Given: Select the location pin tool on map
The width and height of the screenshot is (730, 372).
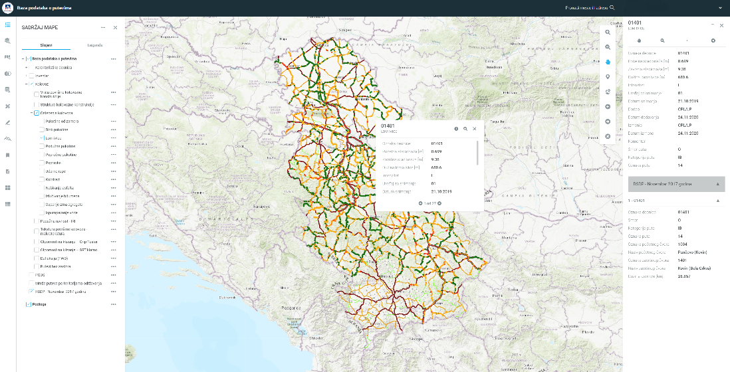Looking at the screenshot, I should pyautogui.click(x=608, y=77).
